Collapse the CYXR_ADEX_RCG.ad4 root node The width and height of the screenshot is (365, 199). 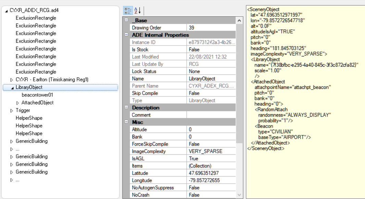[x=6, y=11]
